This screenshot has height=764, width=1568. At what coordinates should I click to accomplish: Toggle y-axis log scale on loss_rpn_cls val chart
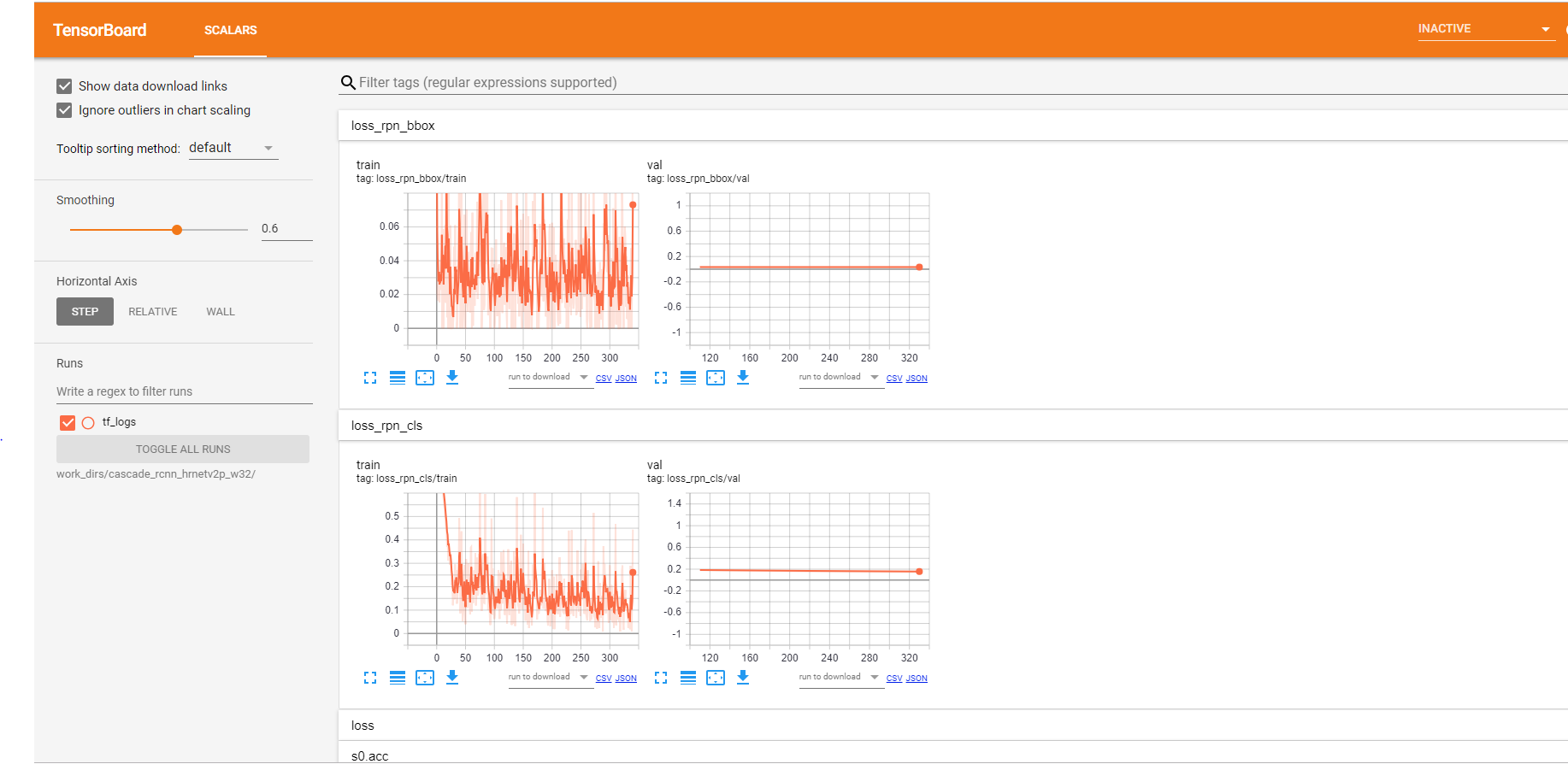[x=688, y=678]
